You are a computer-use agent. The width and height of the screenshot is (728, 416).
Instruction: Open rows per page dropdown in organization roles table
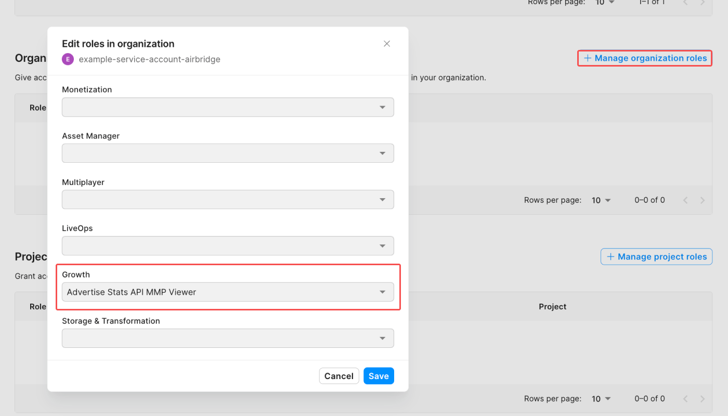pos(602,200)
